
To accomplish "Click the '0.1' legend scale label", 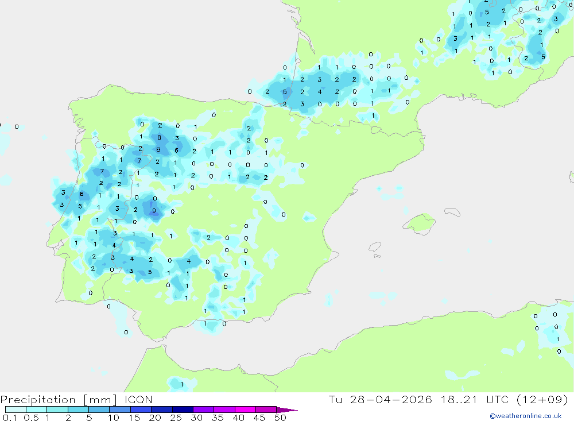I will pos(10,418).
